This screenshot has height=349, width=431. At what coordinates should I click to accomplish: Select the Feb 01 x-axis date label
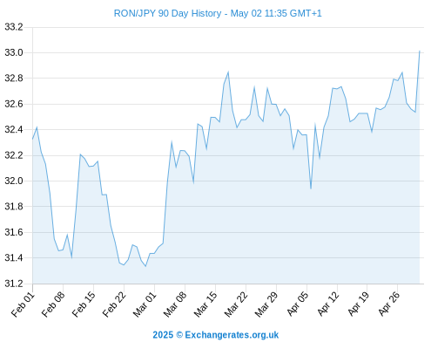pyautogui.click(x=24, y=304)
